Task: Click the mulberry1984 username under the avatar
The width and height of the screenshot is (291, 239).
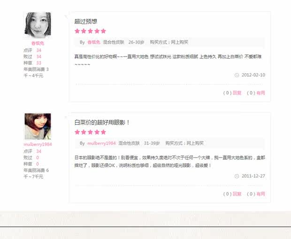Action: [38, 144]
